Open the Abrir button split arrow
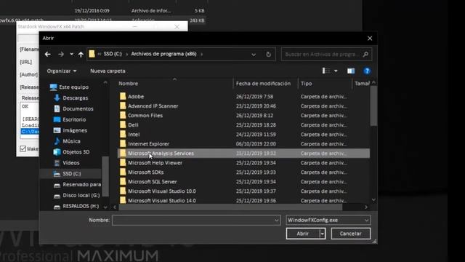 [323, 234]
